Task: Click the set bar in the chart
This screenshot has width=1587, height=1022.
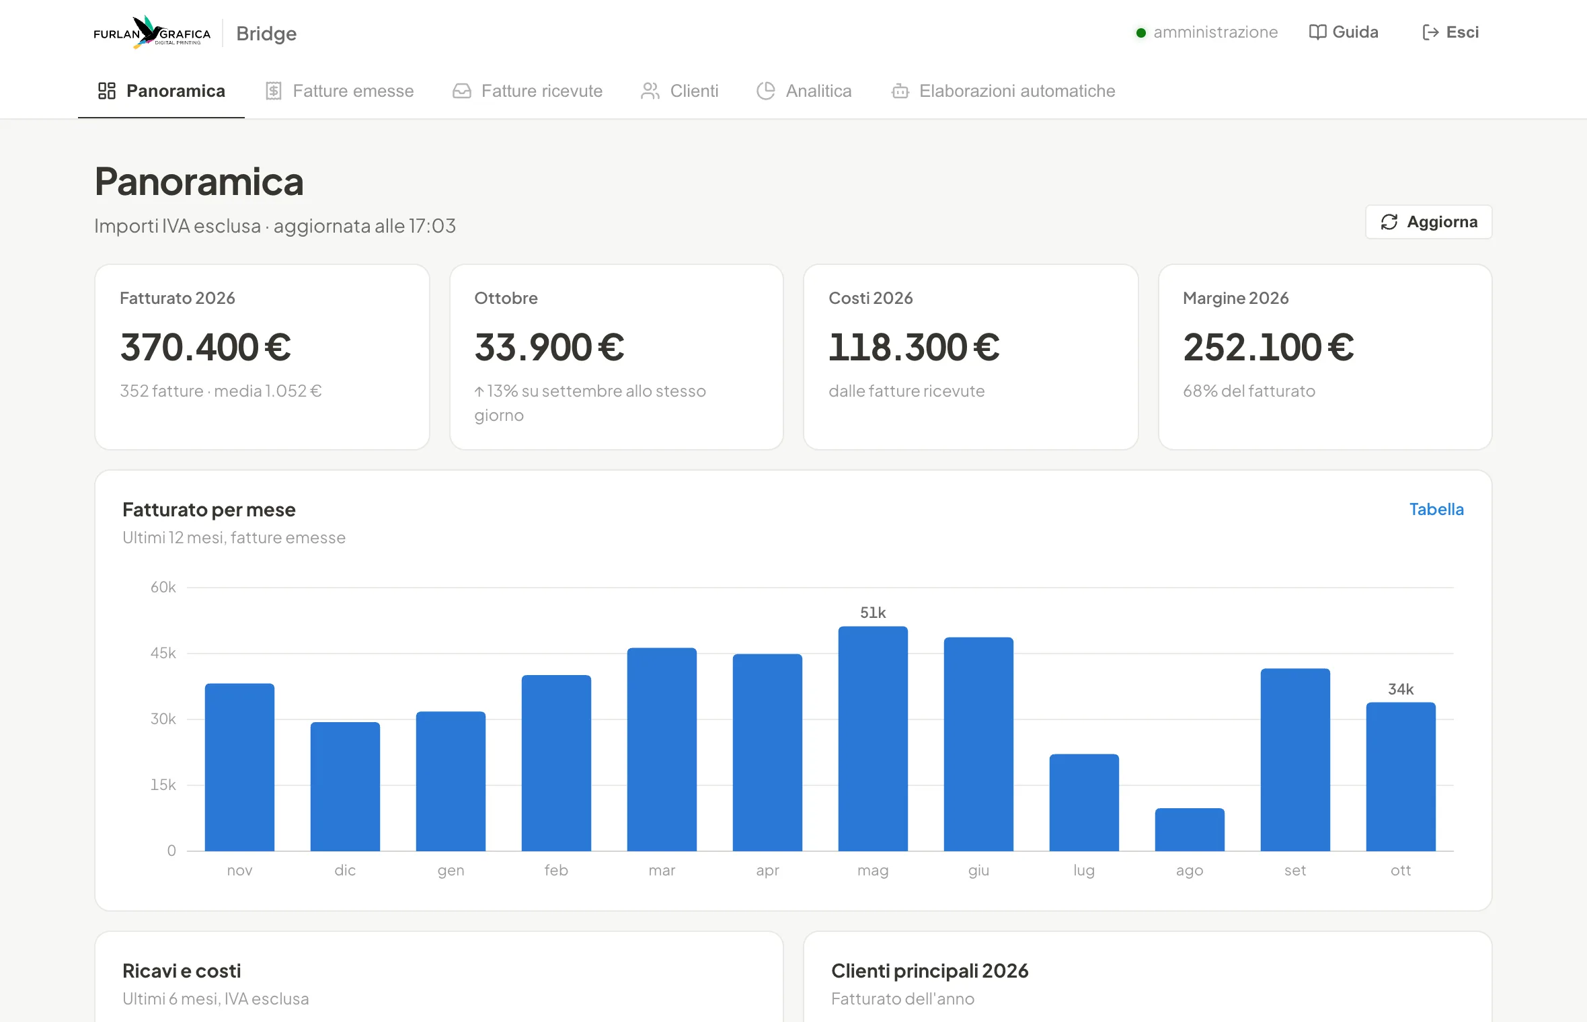Action: click(1295, 760)
